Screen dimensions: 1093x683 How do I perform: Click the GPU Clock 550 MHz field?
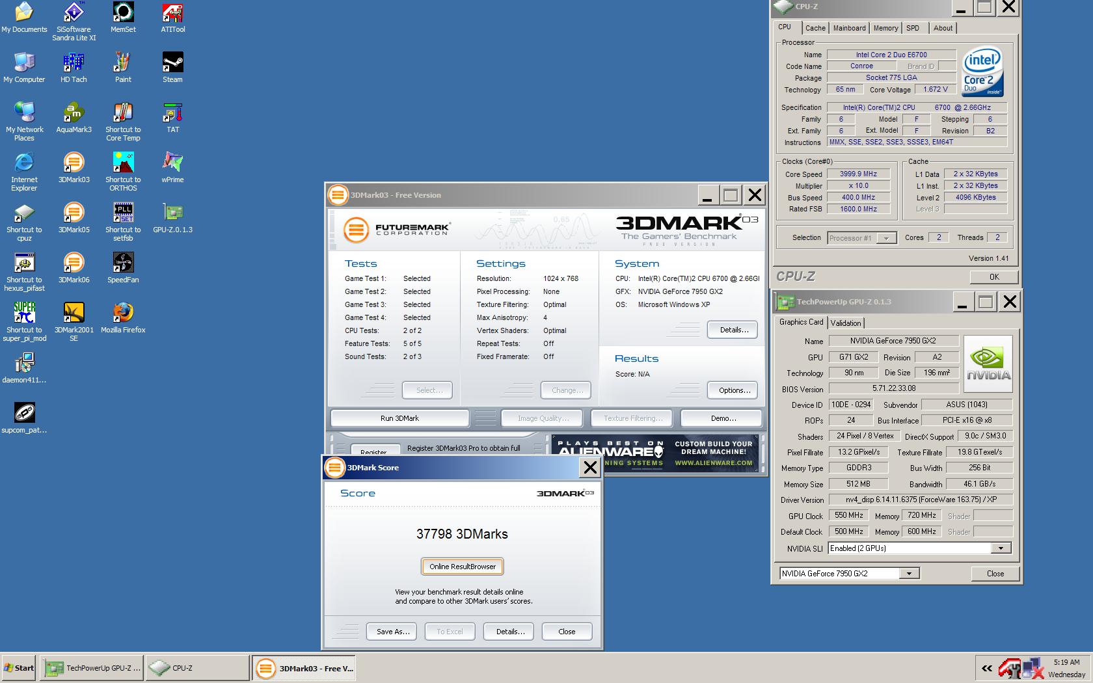pyautogui.click(x=848, y=515)
